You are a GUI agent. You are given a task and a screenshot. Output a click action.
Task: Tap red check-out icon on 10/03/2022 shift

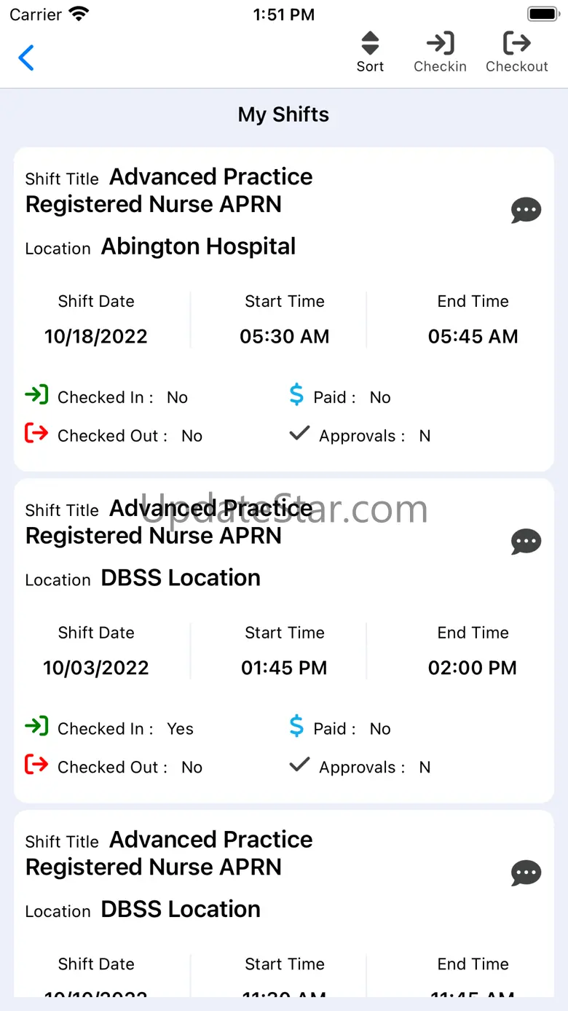(36, 765)
